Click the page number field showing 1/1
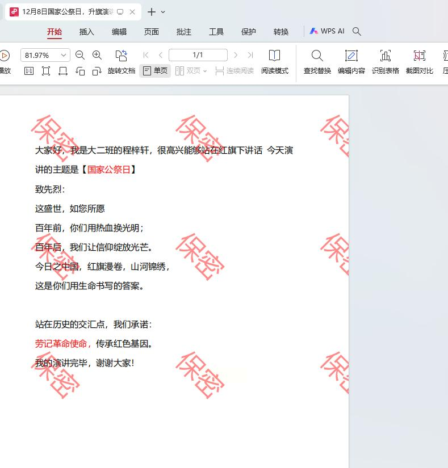The image size is (448, 468). (198, 55)
